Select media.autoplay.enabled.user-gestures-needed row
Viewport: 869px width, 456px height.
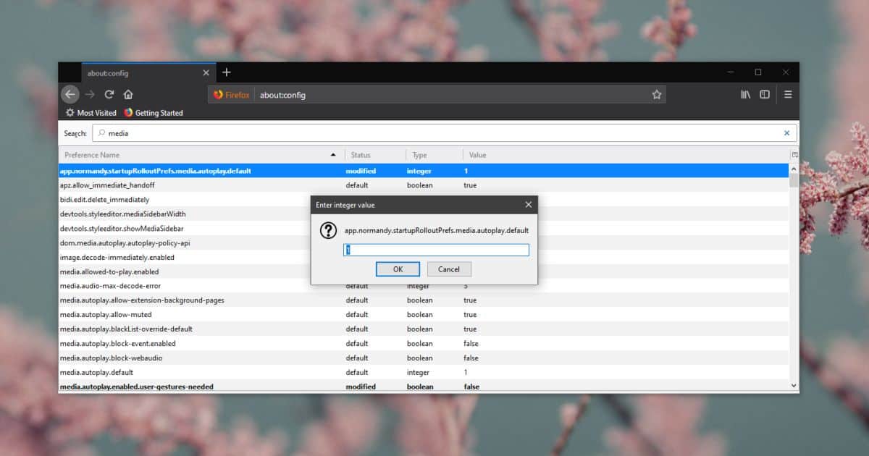click(424, 387)
